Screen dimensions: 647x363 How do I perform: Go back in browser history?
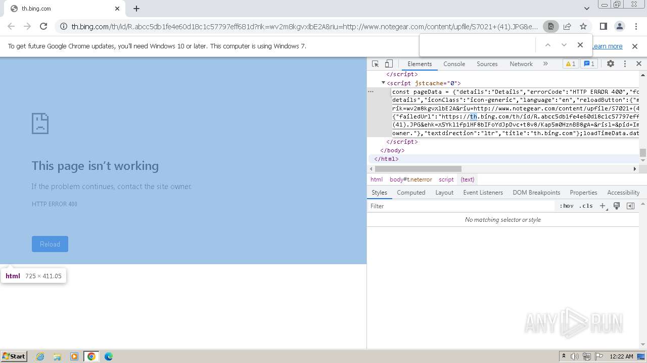(11, 26)
